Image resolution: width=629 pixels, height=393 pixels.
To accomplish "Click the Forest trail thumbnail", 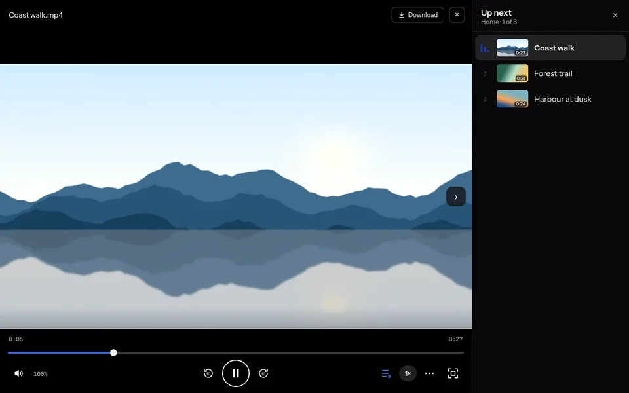I will pos(512,73).
